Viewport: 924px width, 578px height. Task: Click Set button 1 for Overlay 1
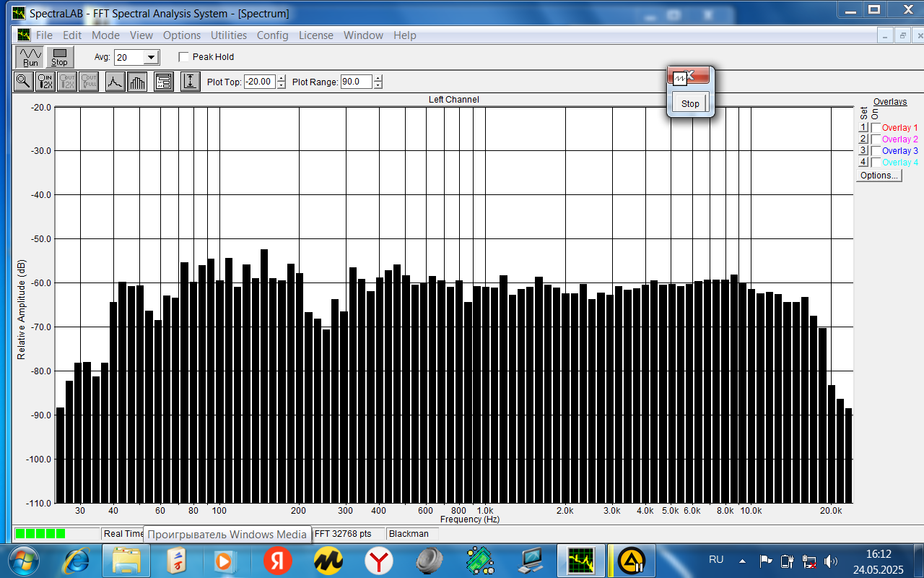tap(863, 128)
